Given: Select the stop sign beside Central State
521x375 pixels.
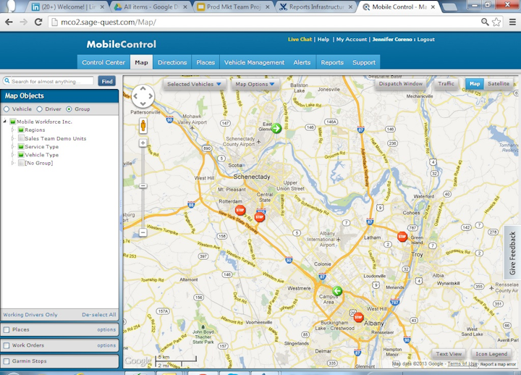Looking at the screenshot, I should 259,217.
